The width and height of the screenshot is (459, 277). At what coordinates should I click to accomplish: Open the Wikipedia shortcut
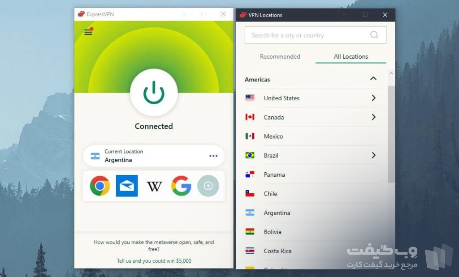pos(154,186)
